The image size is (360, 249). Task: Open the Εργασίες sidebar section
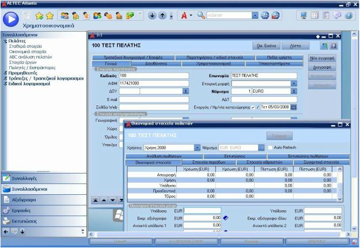44,210
